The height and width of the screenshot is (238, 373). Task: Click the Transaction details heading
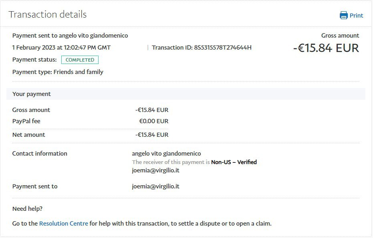pyautogui.click(x=48, y=15)
